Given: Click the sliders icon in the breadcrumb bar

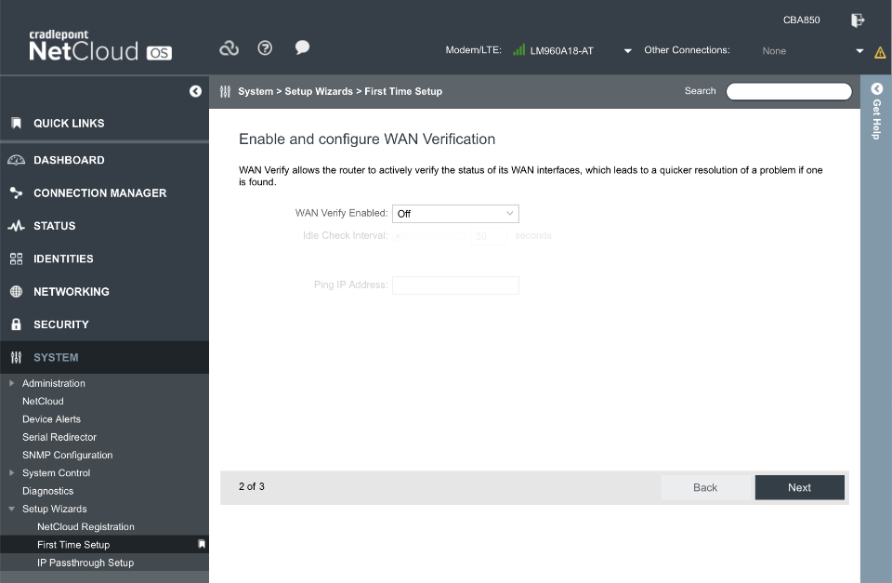Looking at the screenshot, I should [x=225, y=91].
